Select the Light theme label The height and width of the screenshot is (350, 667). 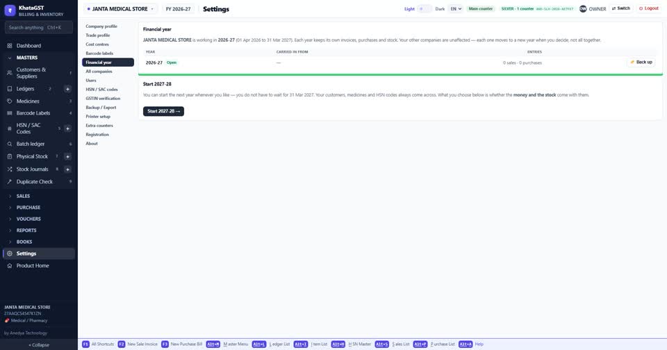[x=409, y=9]
